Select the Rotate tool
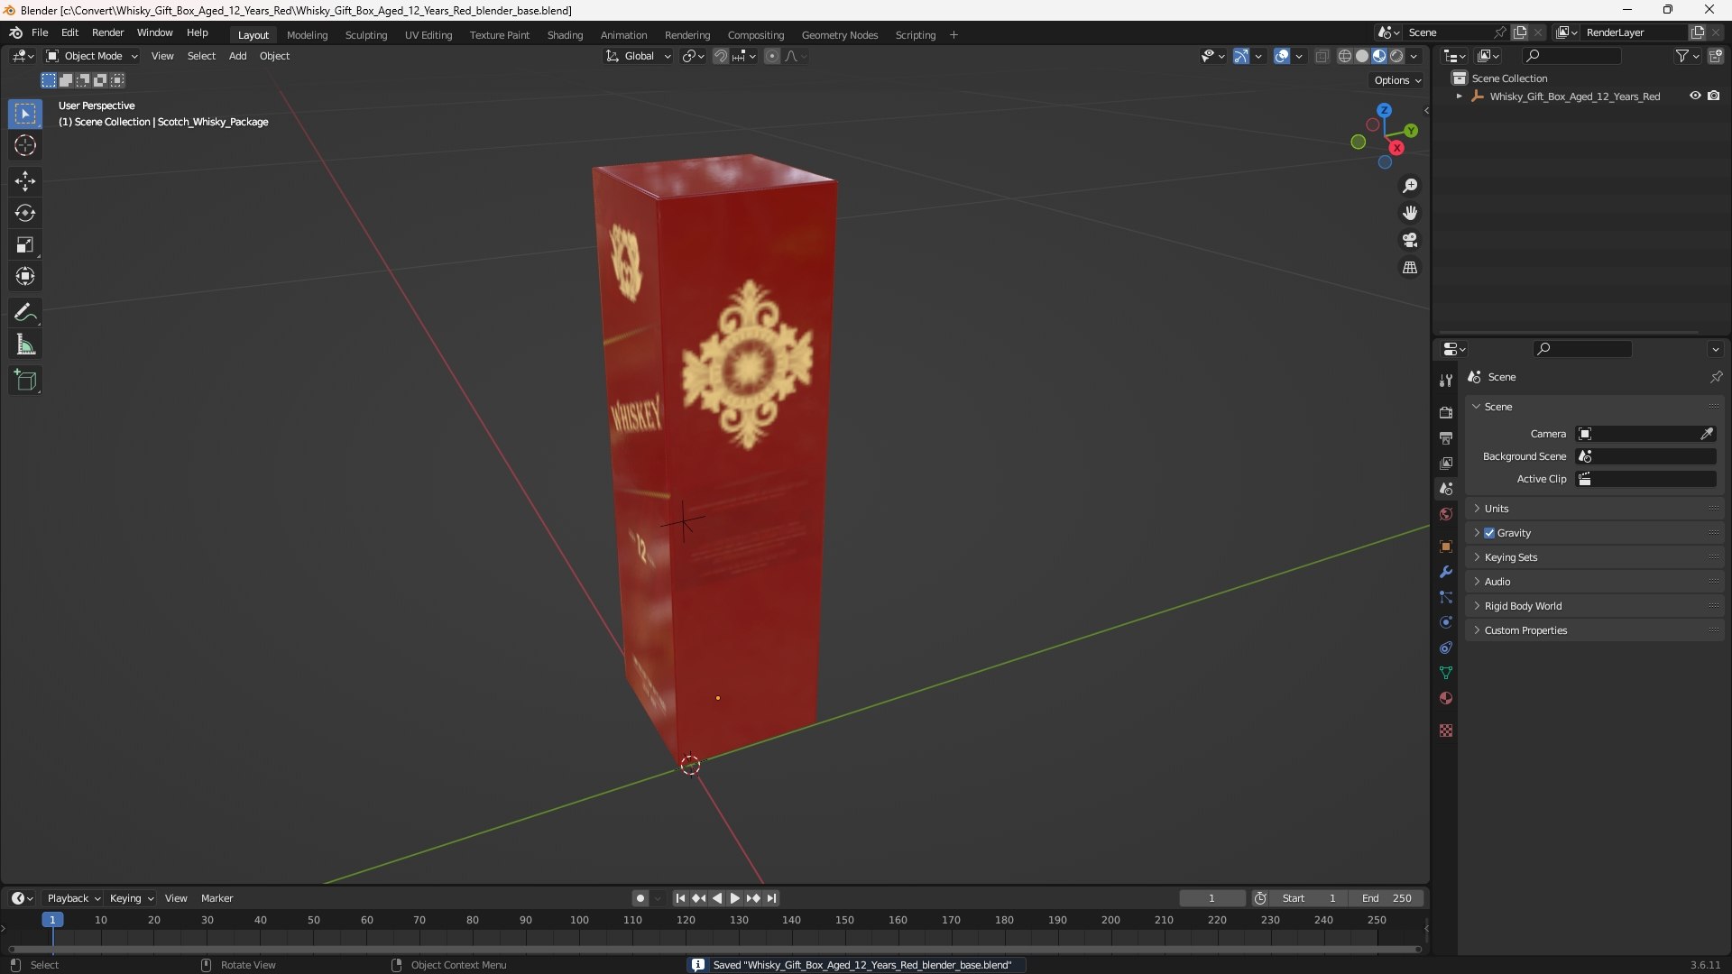This screenshot has height=974, width=1732. tap(25, 213)
